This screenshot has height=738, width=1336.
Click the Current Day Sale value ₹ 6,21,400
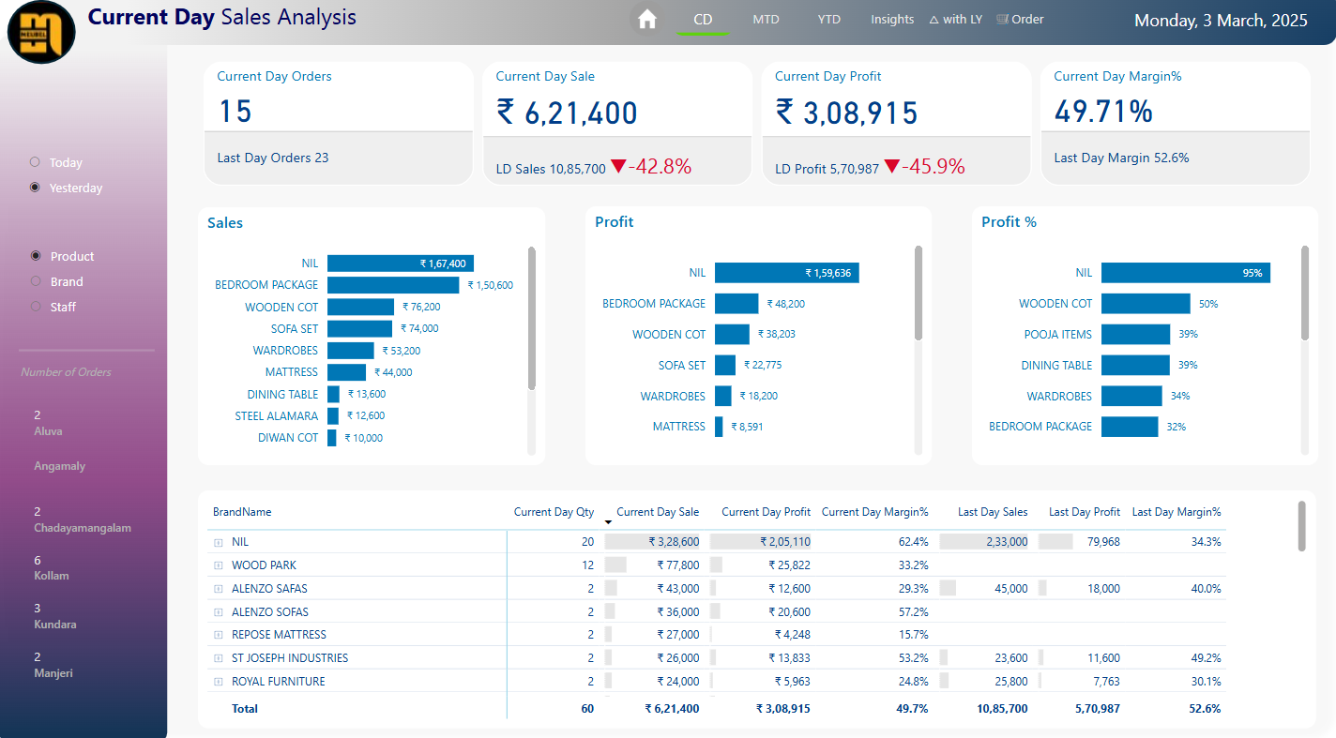567,113
